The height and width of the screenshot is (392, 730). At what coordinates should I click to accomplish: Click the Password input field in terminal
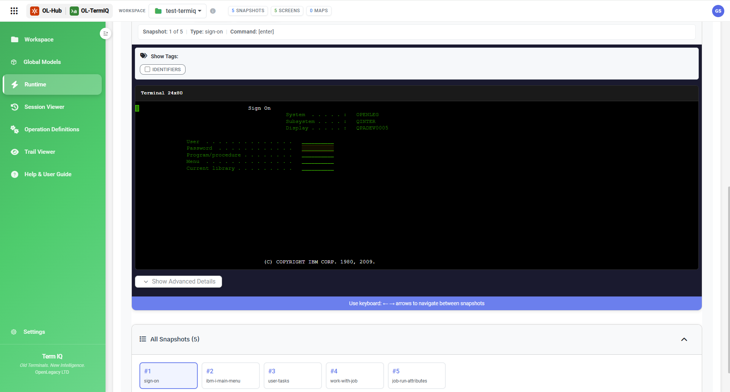(318, 148)
